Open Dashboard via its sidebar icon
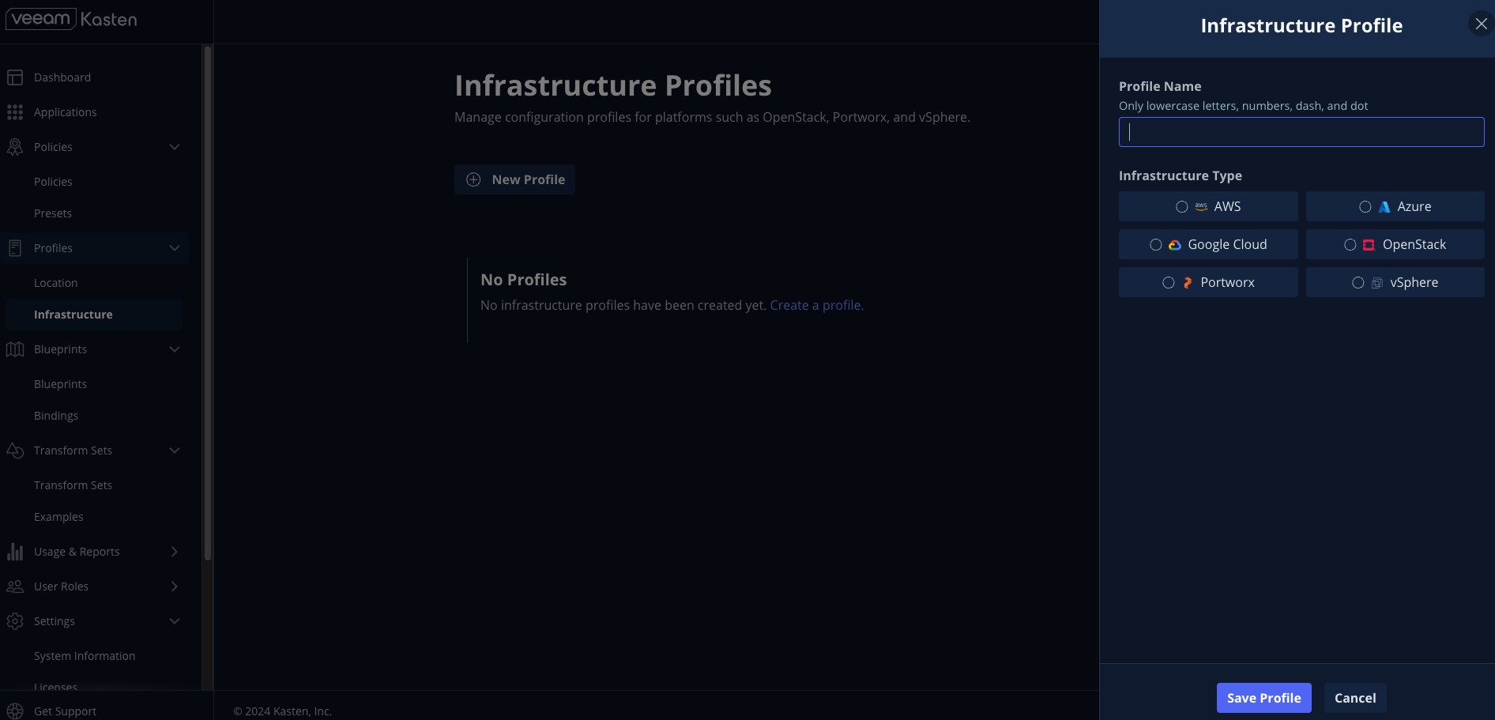1495x720 pixels. pos(15,77)
